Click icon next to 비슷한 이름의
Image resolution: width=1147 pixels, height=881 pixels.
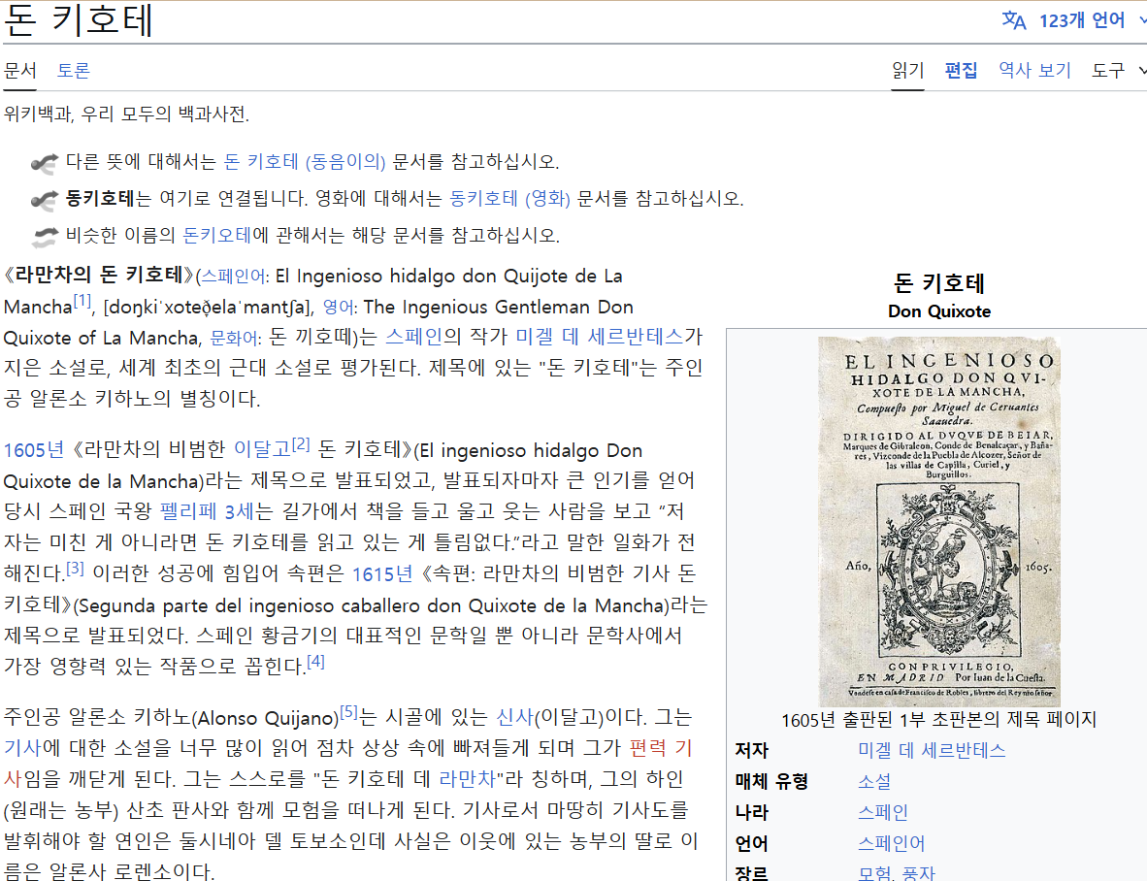click(x=45, y=236)
